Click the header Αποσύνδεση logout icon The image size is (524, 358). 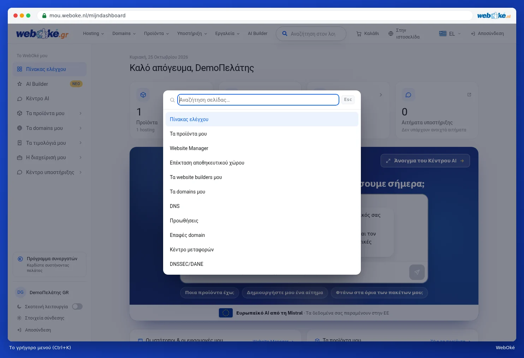(x=473, y=34)
